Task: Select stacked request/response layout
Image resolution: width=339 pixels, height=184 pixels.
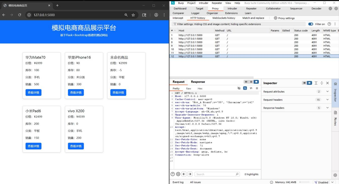Action: click(x=251, y=82)
